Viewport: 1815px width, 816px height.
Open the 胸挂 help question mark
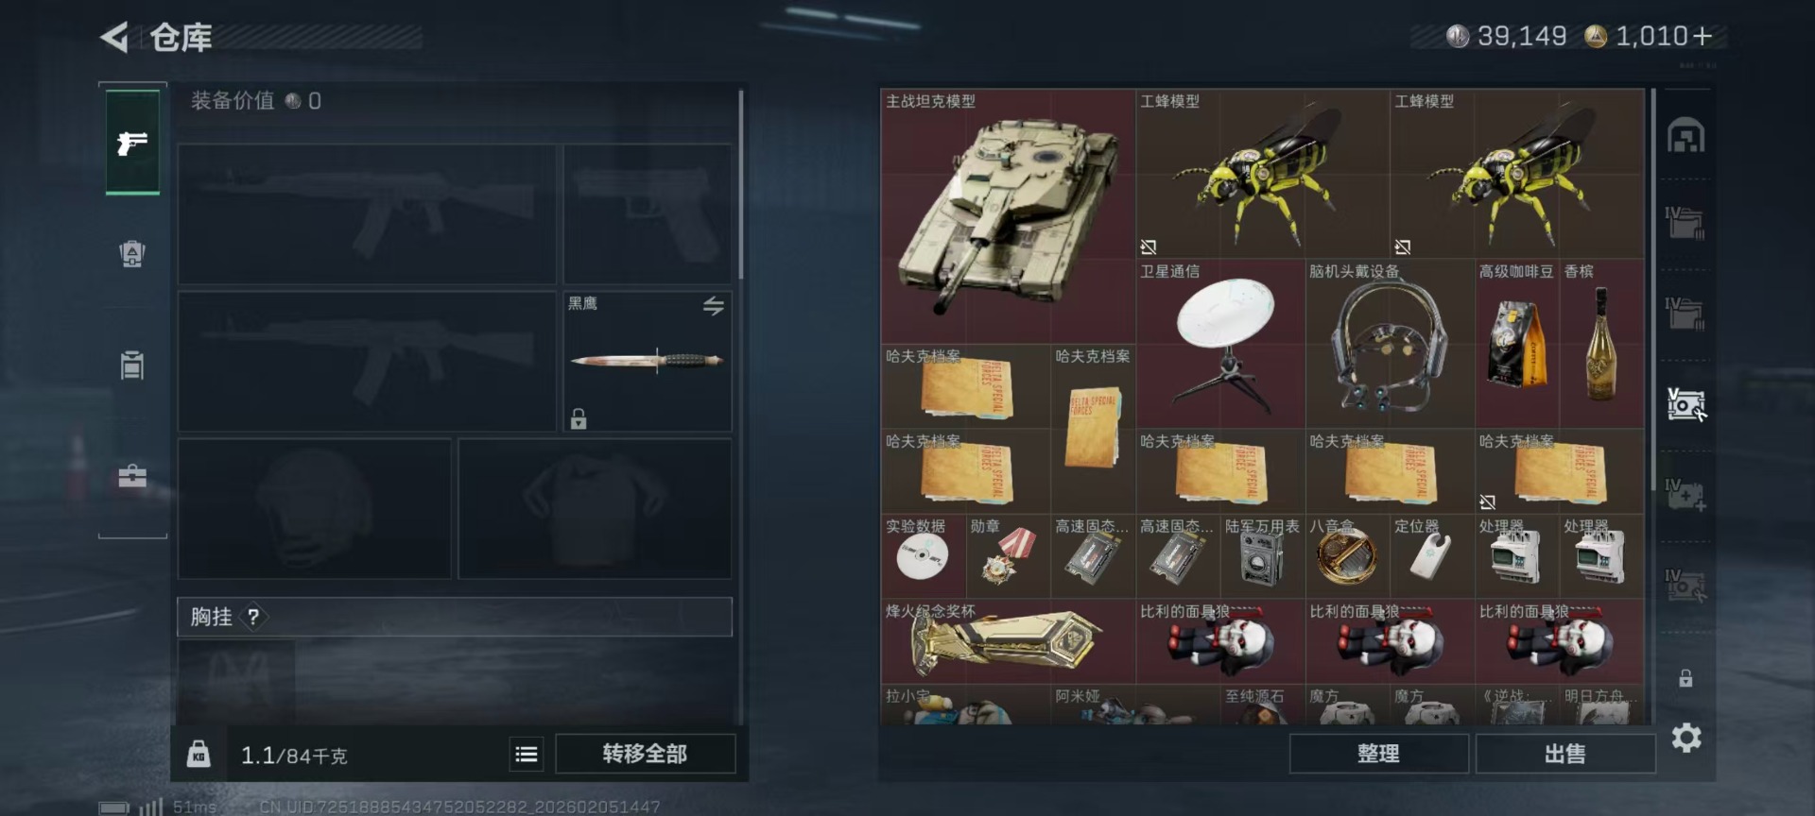253,617
